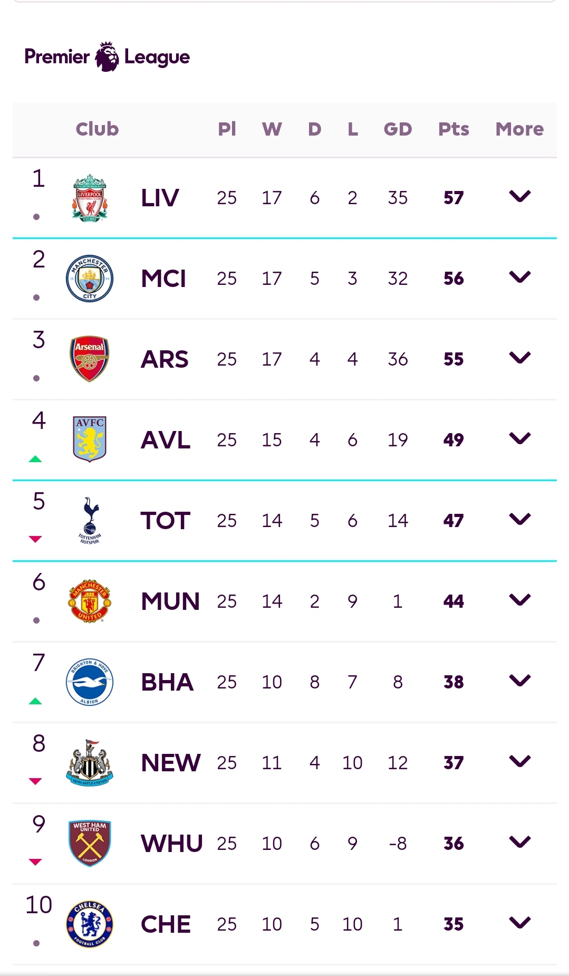Click the Aston Villa crest

(x=90, y=439)
